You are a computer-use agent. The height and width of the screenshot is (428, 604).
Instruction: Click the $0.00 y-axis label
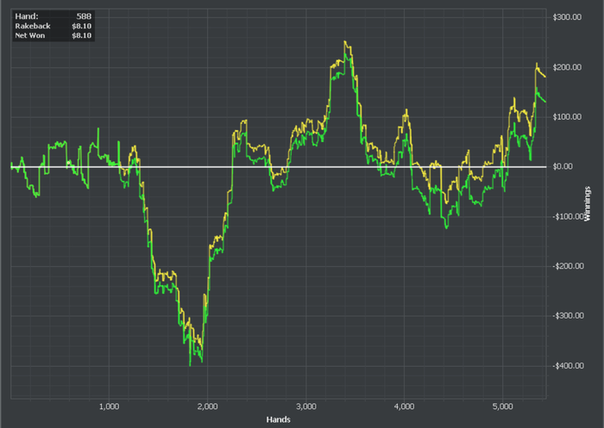tap(563, 166)
